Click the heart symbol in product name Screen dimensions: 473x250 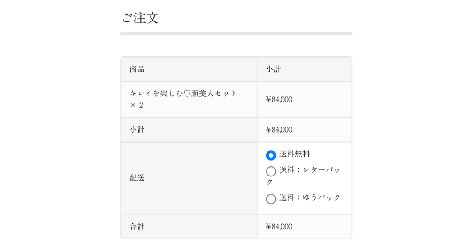pyautogui.click(x=187, y=94)
